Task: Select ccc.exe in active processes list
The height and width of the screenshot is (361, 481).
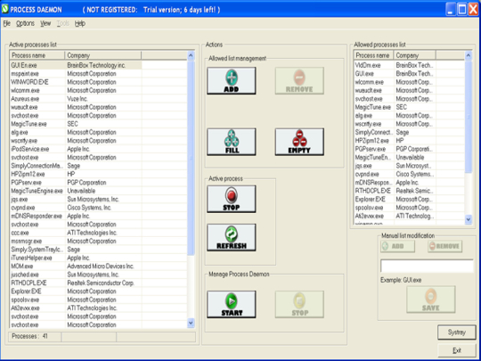Action: 99,233
